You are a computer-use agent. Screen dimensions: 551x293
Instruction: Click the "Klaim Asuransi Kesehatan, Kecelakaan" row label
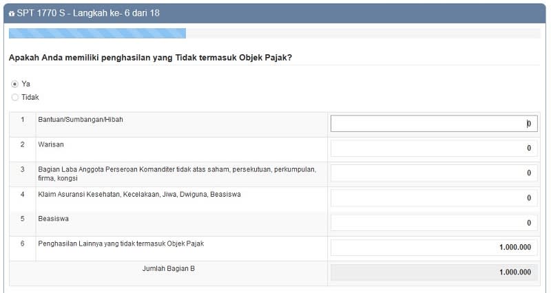[139, 194]
